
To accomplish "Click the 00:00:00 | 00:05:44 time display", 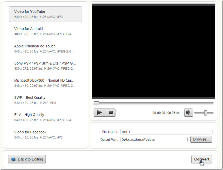I will (166, 113).
